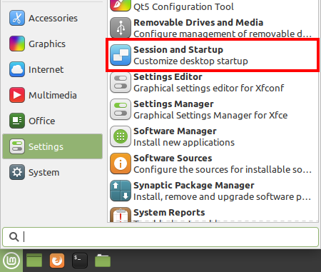Open the Accessories category

[52, 18]
